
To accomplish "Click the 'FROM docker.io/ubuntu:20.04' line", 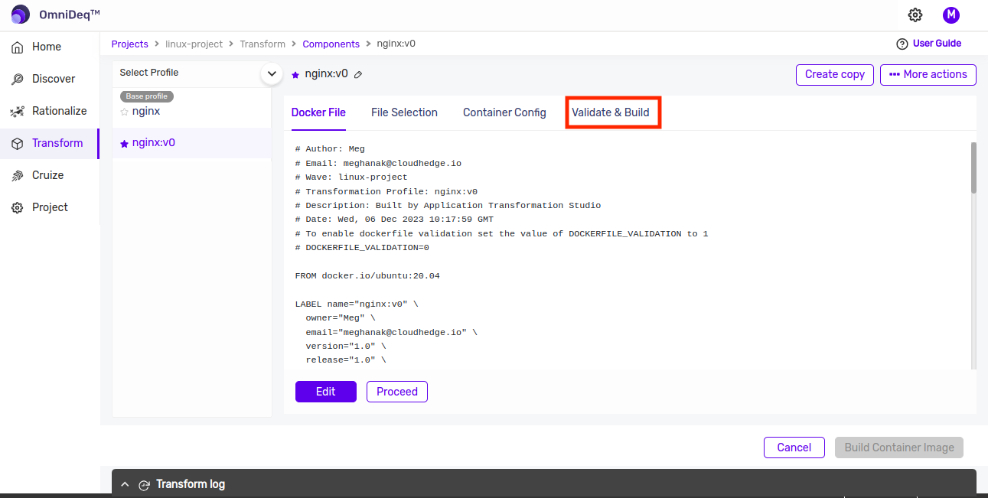I will [x=367, y=275].
